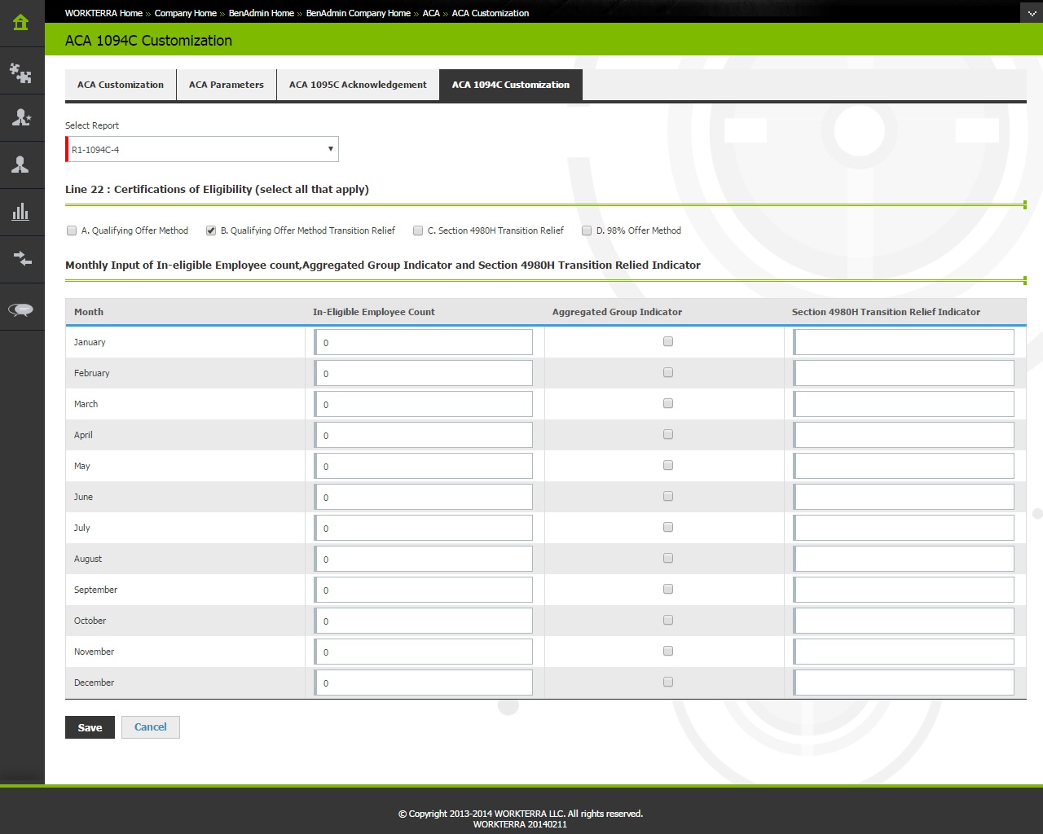Enable A. Qualifying Offer Method checkbox
The height and width of the screenshot is (834, 1043).
72,230
